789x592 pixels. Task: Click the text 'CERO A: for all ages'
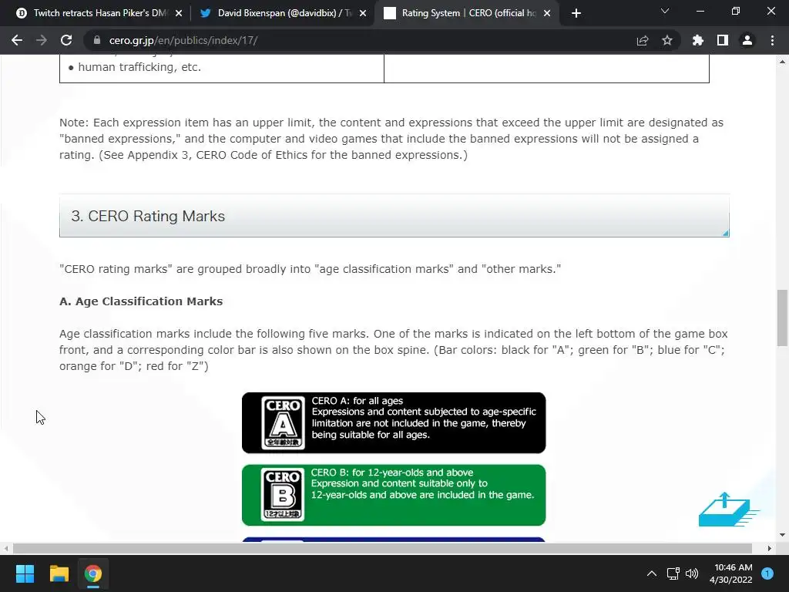click(x=358, y=401)
